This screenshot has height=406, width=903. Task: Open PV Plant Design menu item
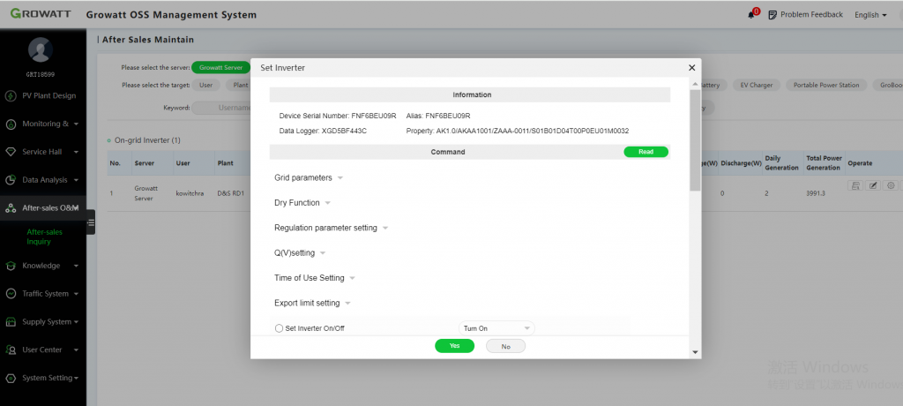pyautogui.click(x=43, y=96)
